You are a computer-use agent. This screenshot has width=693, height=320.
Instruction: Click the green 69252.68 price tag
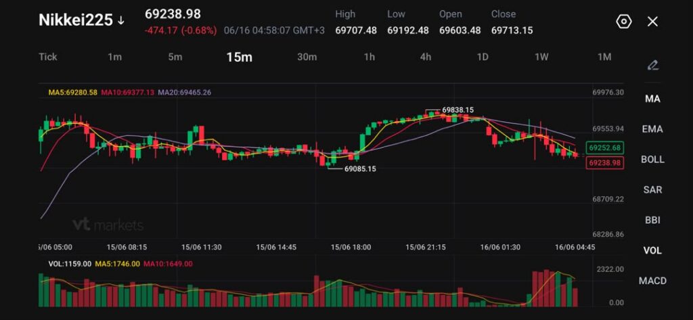tap(604, 147)
